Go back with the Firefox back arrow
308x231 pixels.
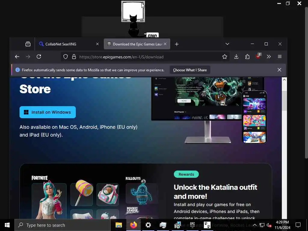[17, 57]
